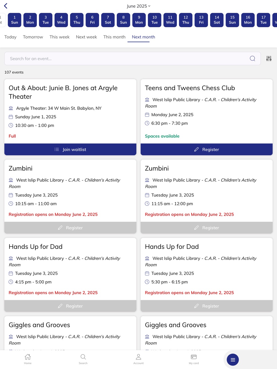
Task: Open the Account page in the bottom bar
Action: [138, 359]
